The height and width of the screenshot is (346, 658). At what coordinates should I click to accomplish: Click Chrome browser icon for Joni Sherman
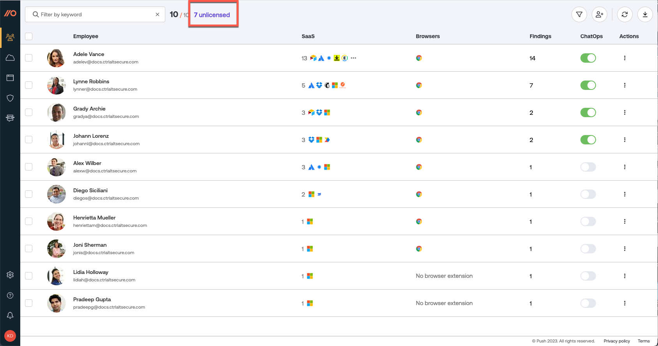(419, 249)
